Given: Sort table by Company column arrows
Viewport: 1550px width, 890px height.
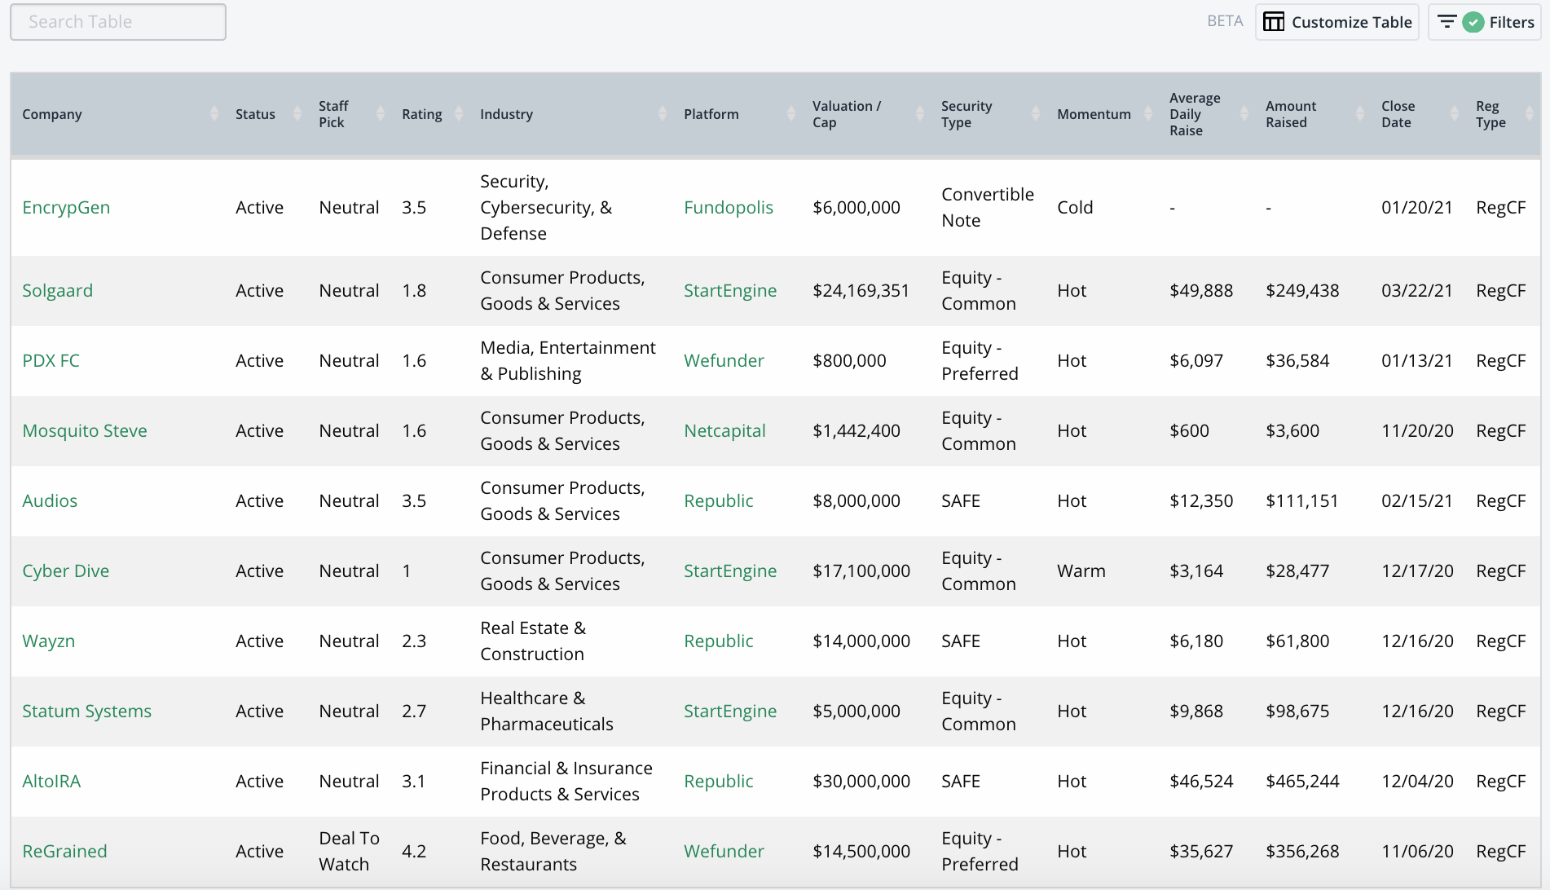Looking at the screenshot, I should click(x=214, y=114).
